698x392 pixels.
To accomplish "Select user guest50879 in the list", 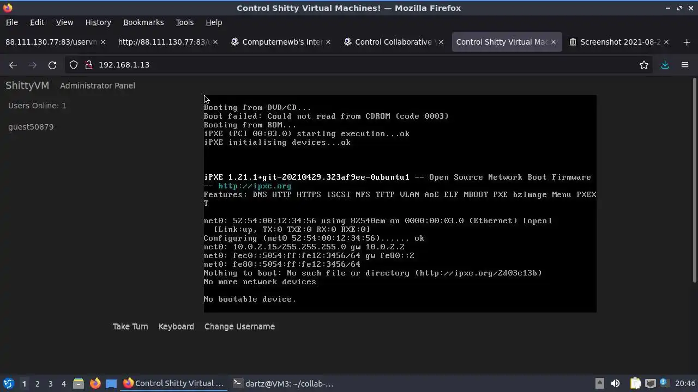I will click(x=31, y=127).
